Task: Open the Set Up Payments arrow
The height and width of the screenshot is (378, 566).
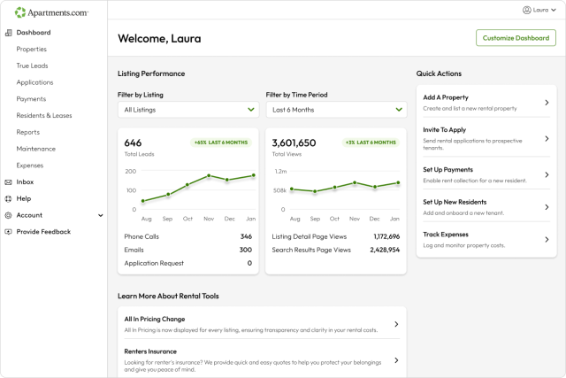Action: tap(547, 175)
